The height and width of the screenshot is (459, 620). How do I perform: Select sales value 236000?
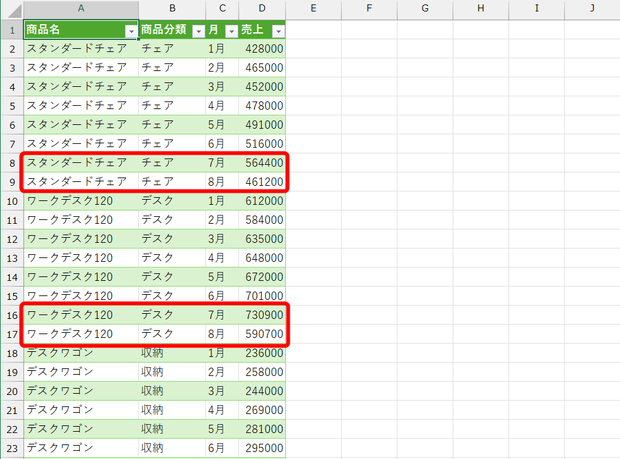pyautogui.click(x=262, y=353)
